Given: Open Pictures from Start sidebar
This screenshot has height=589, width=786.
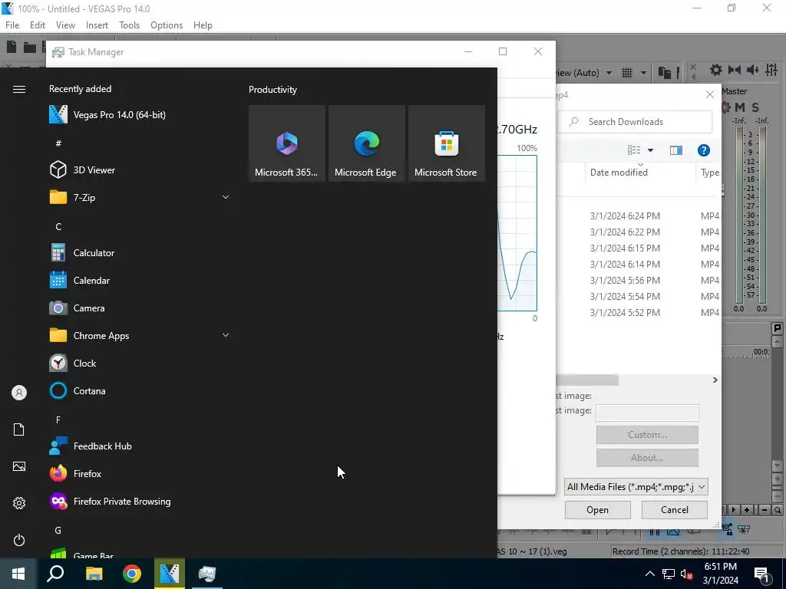Looking at the screenshot, I should 19,466.
